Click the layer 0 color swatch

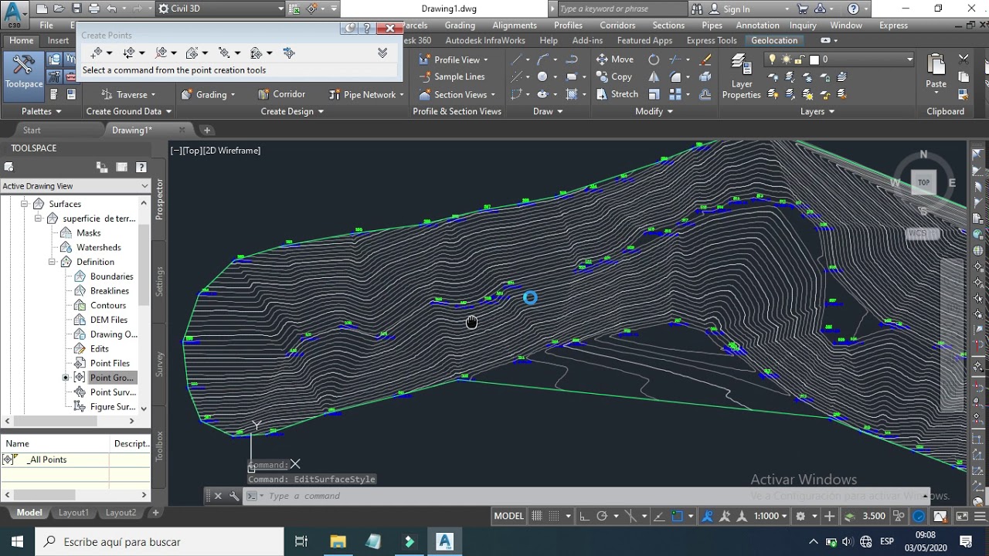pos(814,59)
